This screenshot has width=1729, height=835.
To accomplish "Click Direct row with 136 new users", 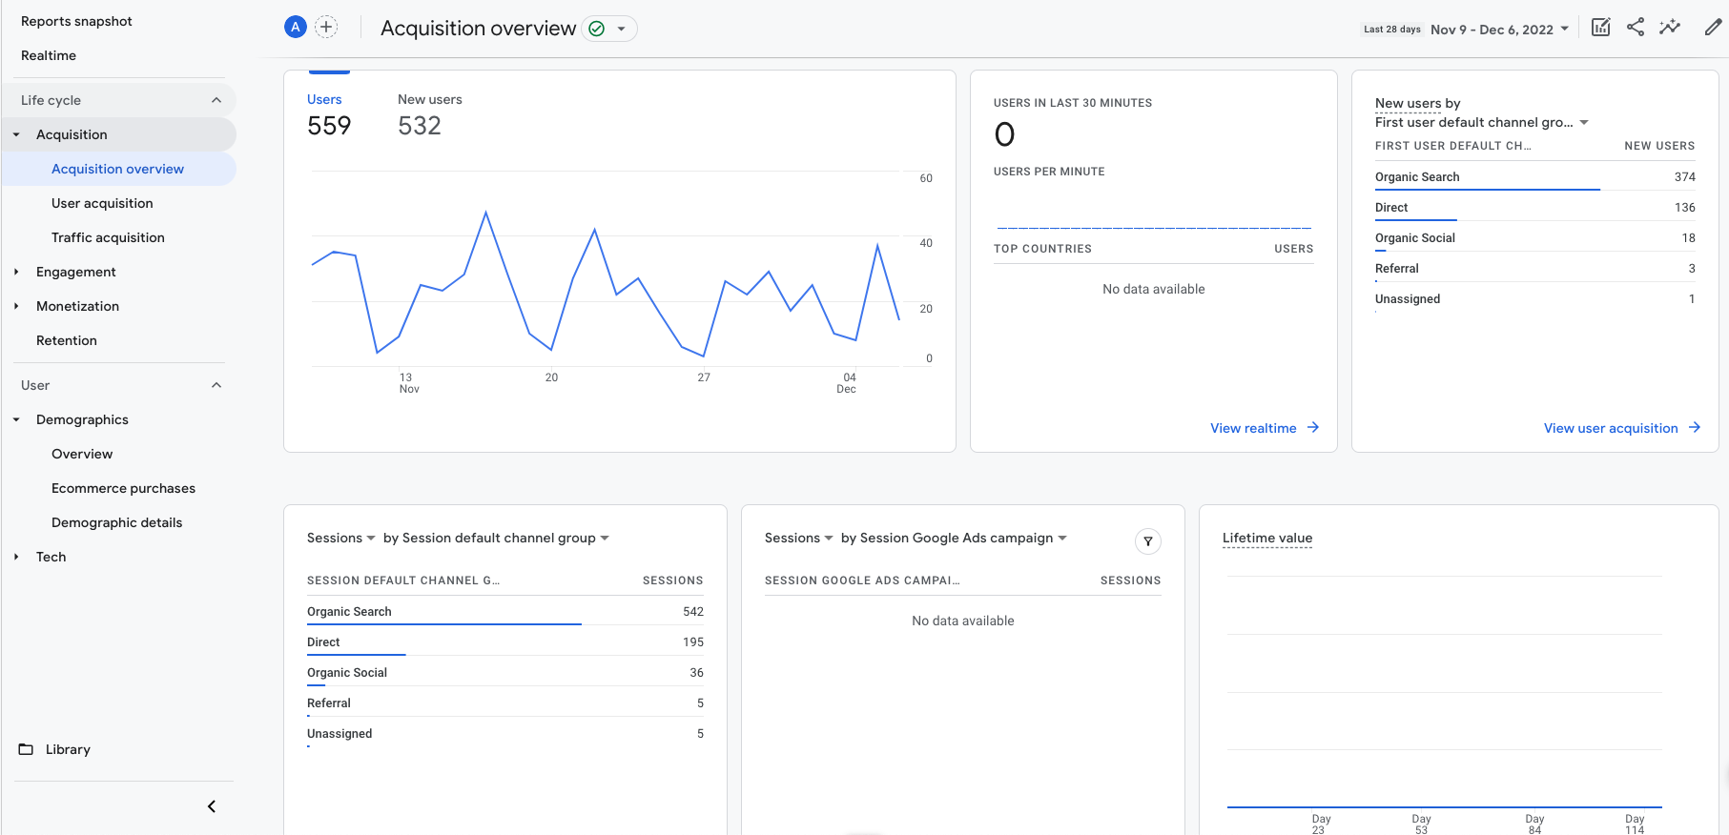I will click(1535, 208).
